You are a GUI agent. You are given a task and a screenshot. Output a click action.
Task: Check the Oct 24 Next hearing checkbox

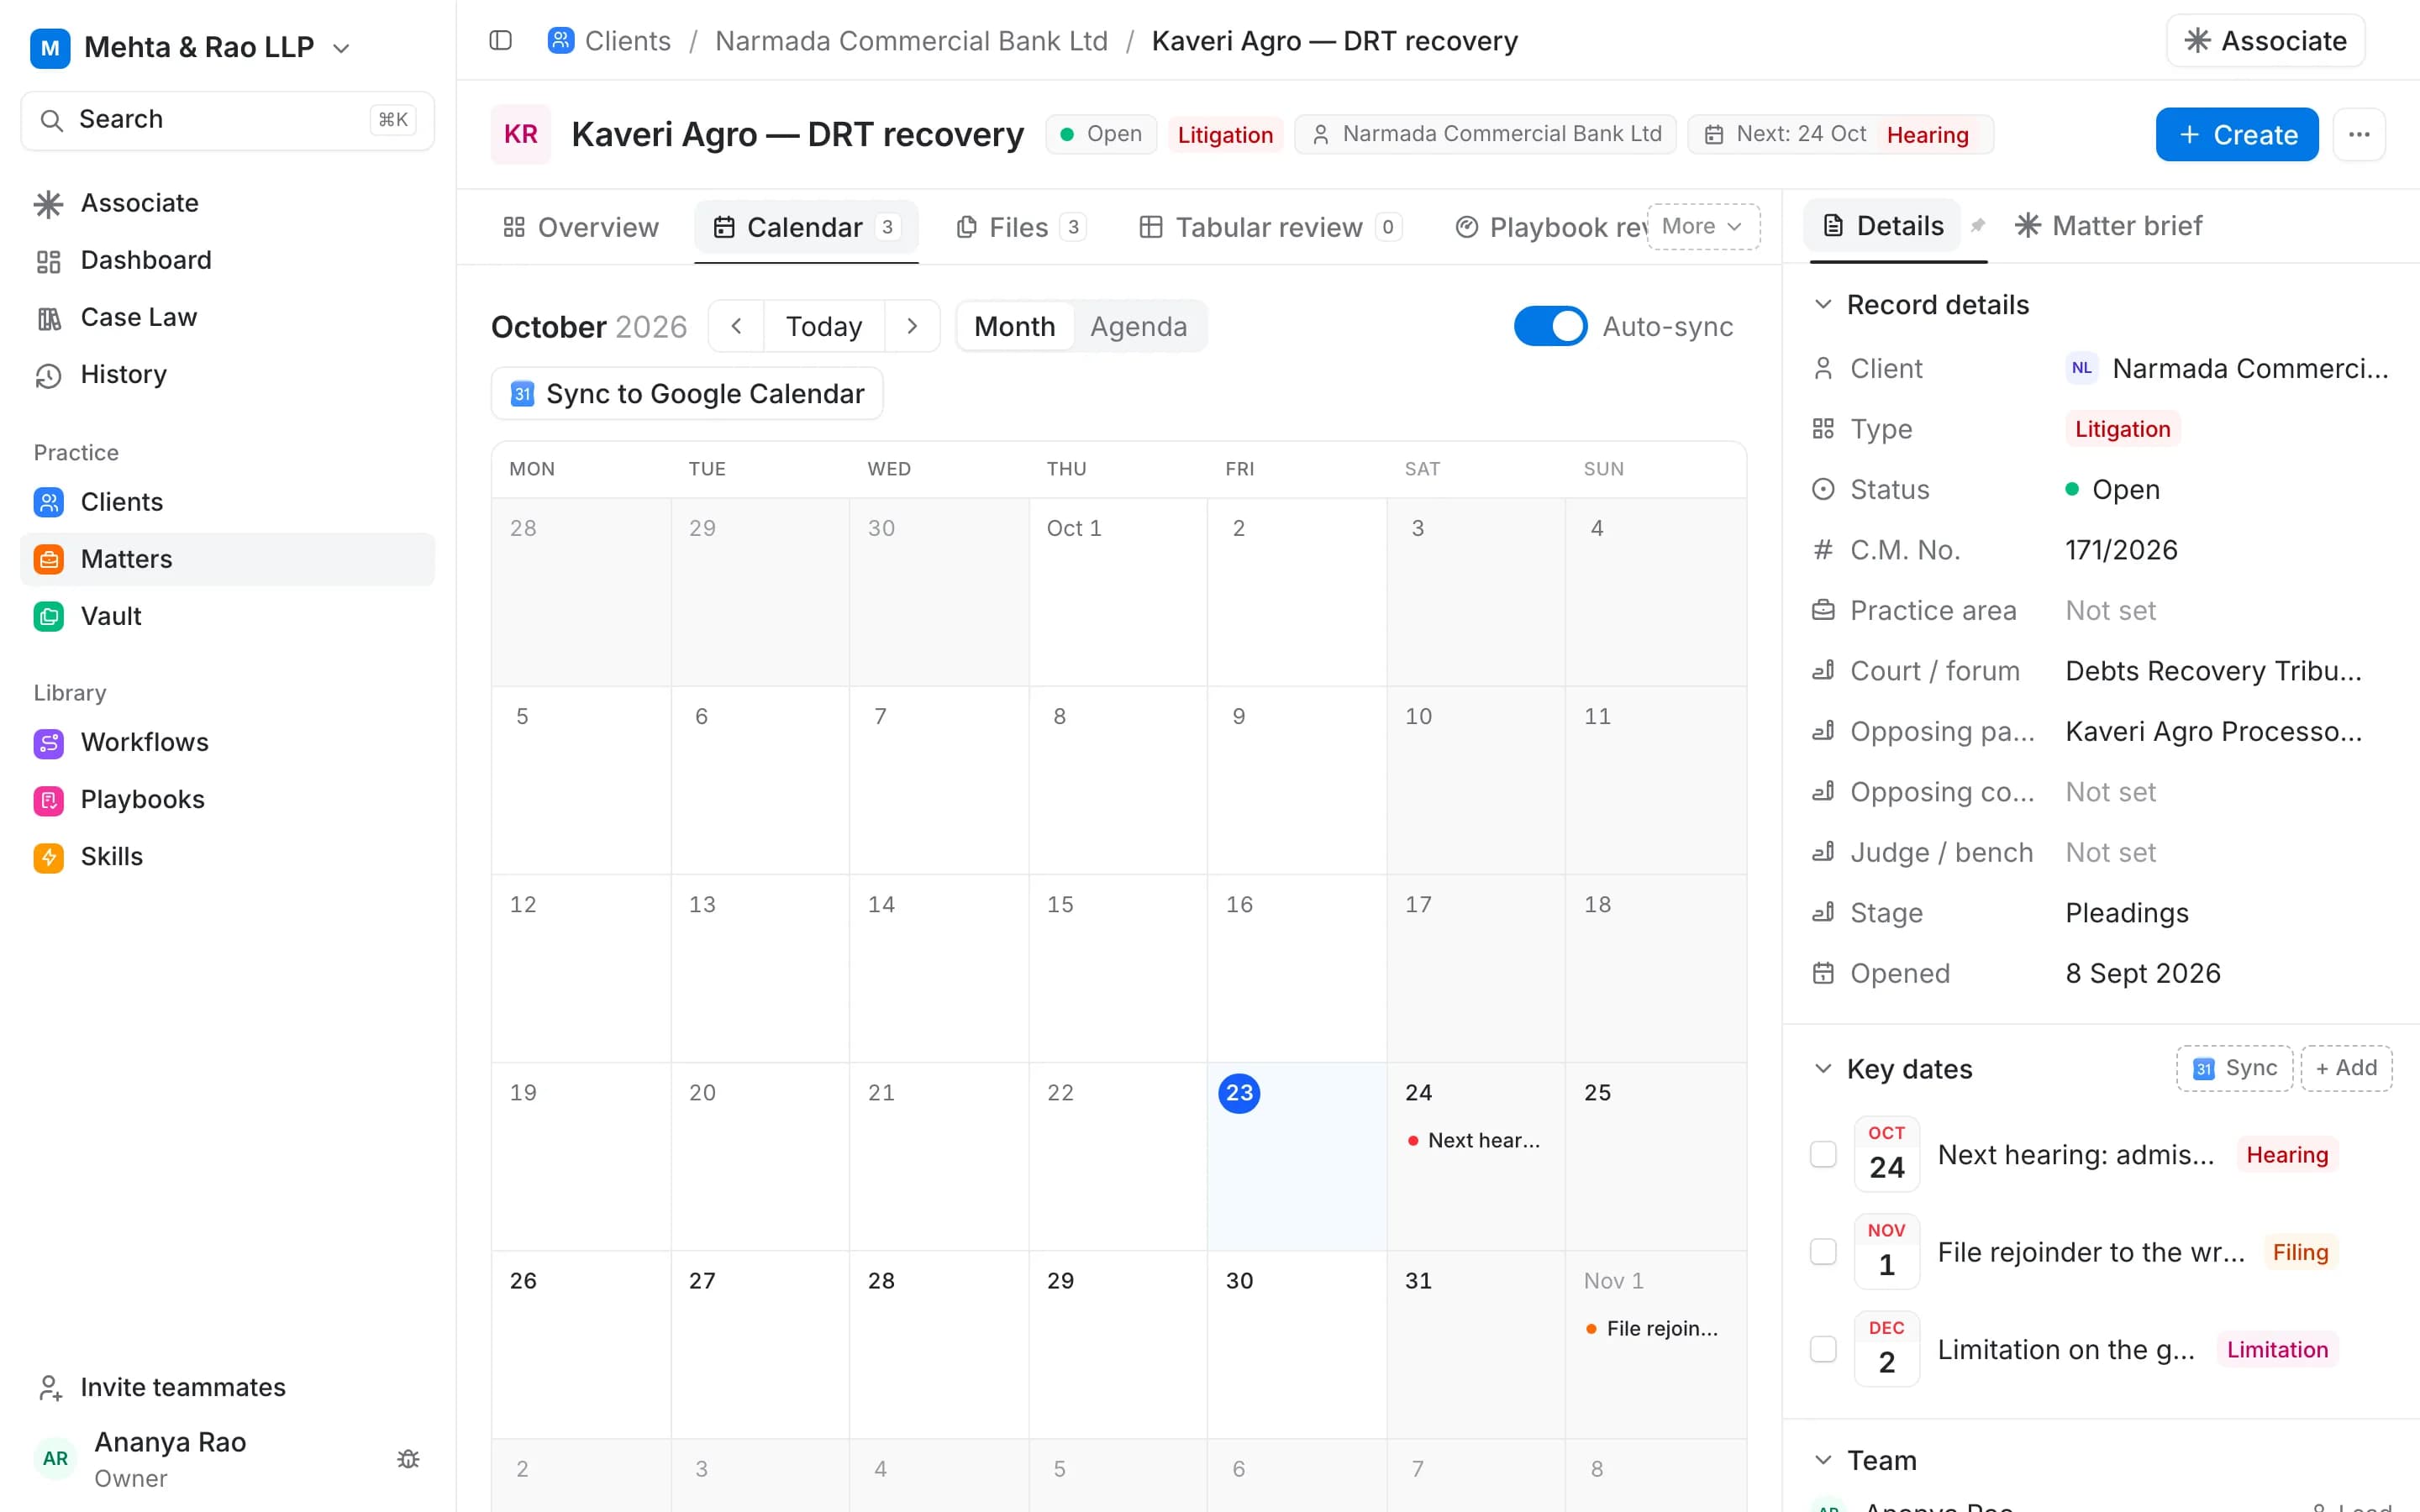pyautogui.click(x=1823, y=1154)
